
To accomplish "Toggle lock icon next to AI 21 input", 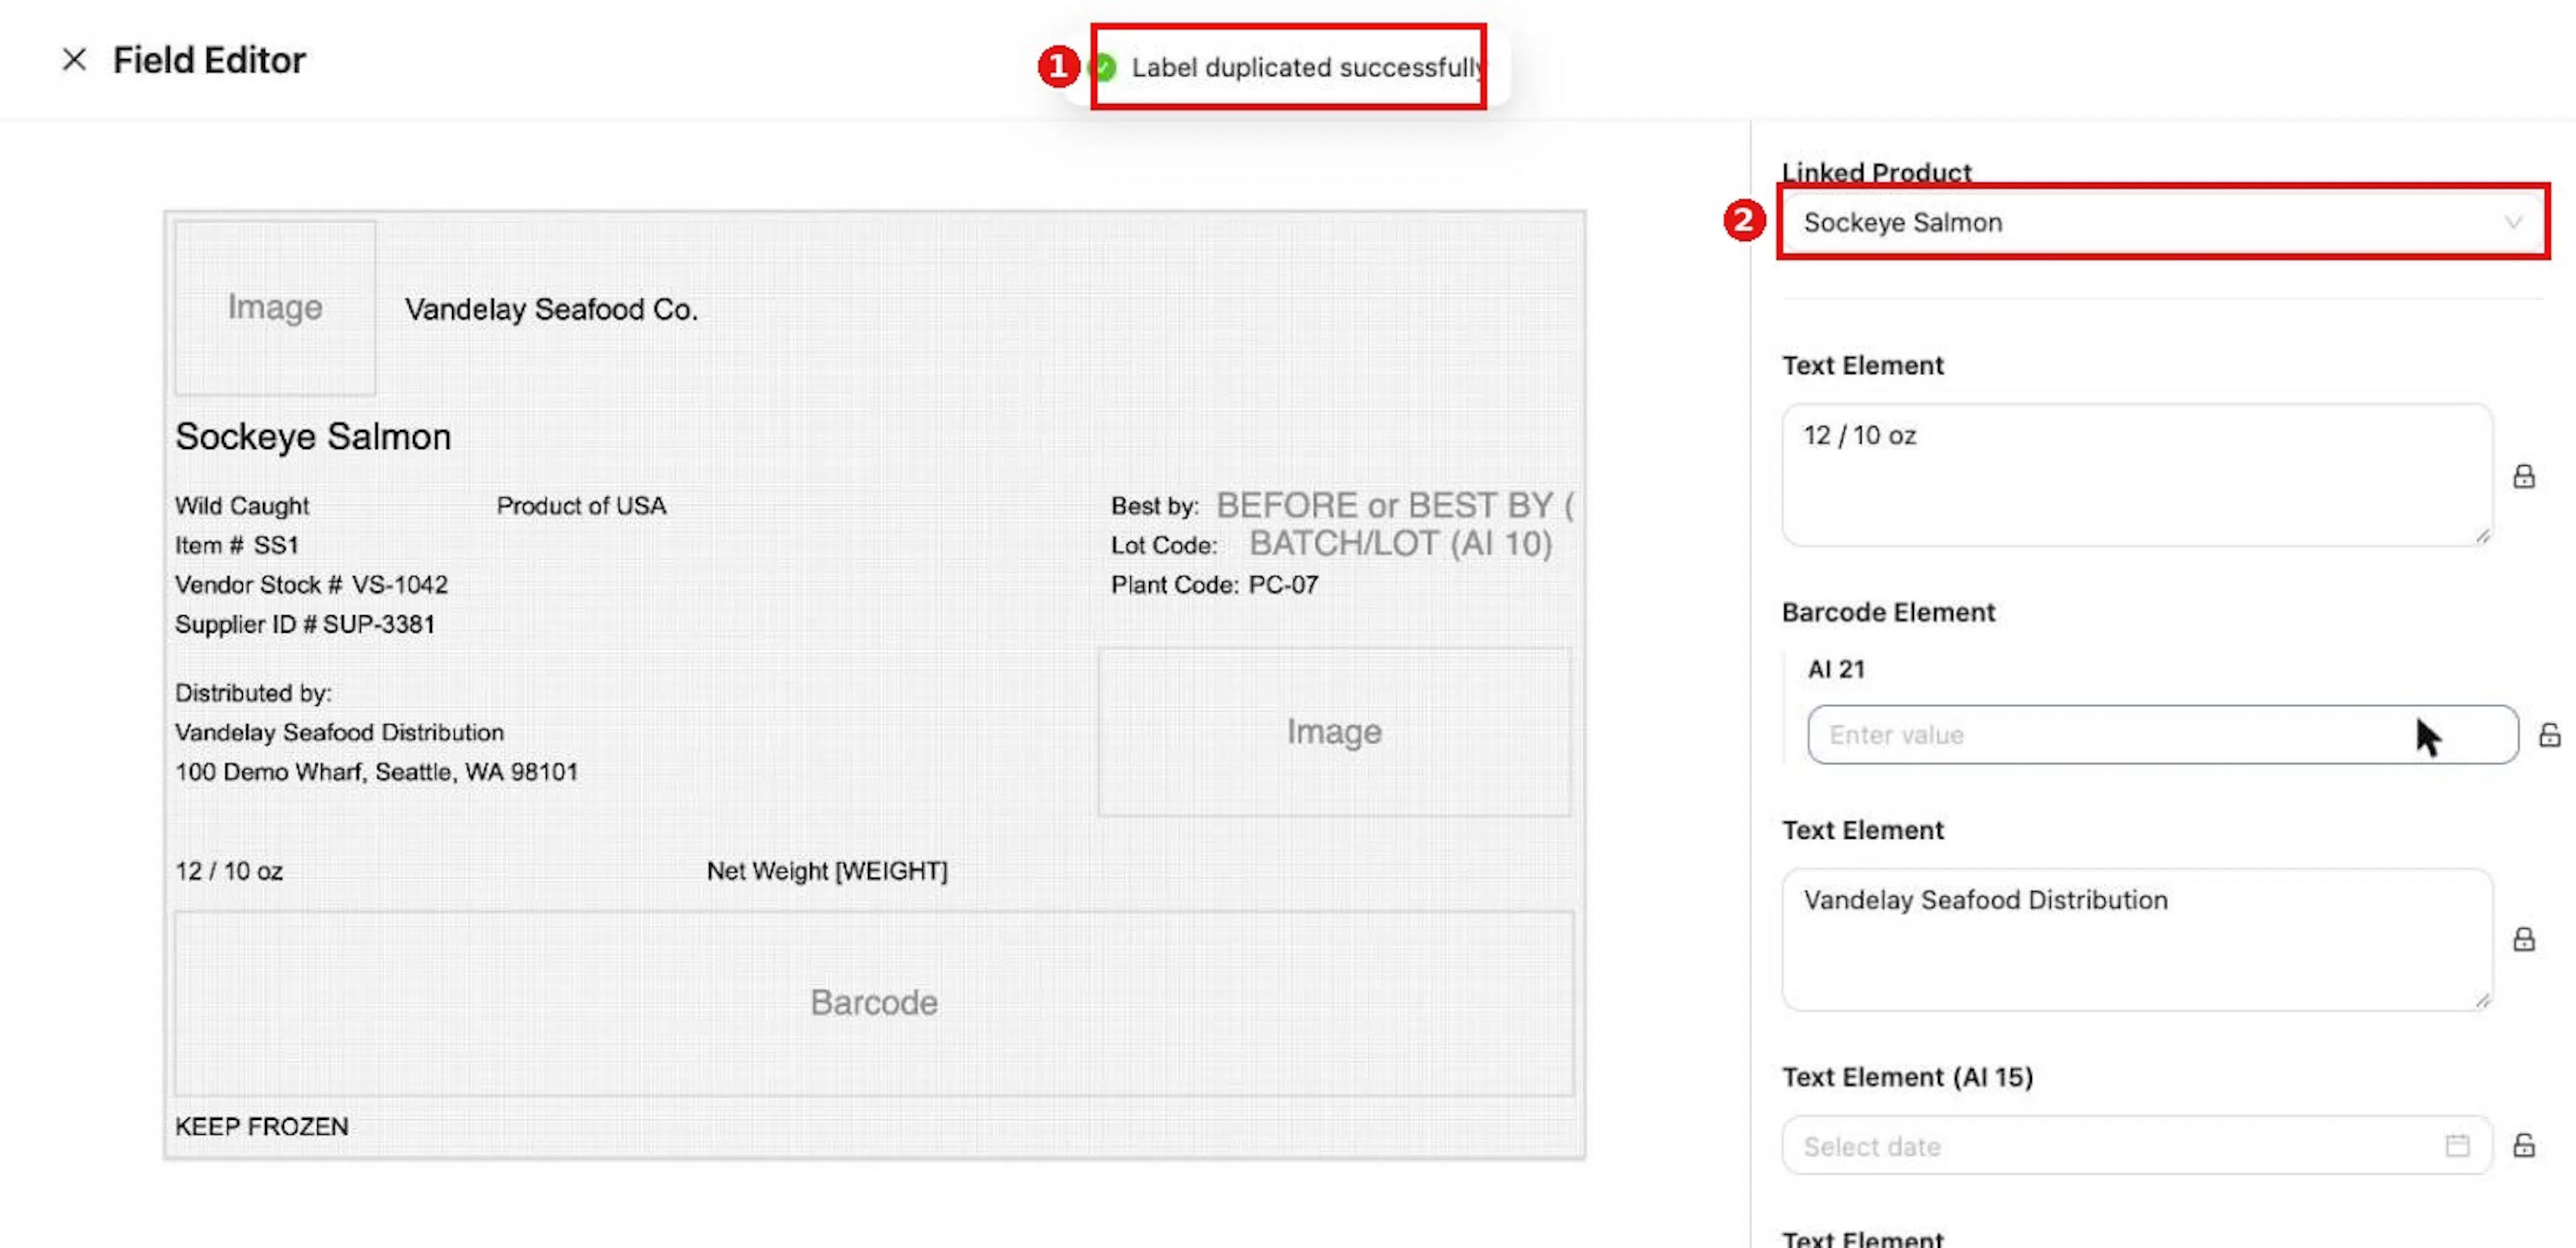I will [2549, 735].
